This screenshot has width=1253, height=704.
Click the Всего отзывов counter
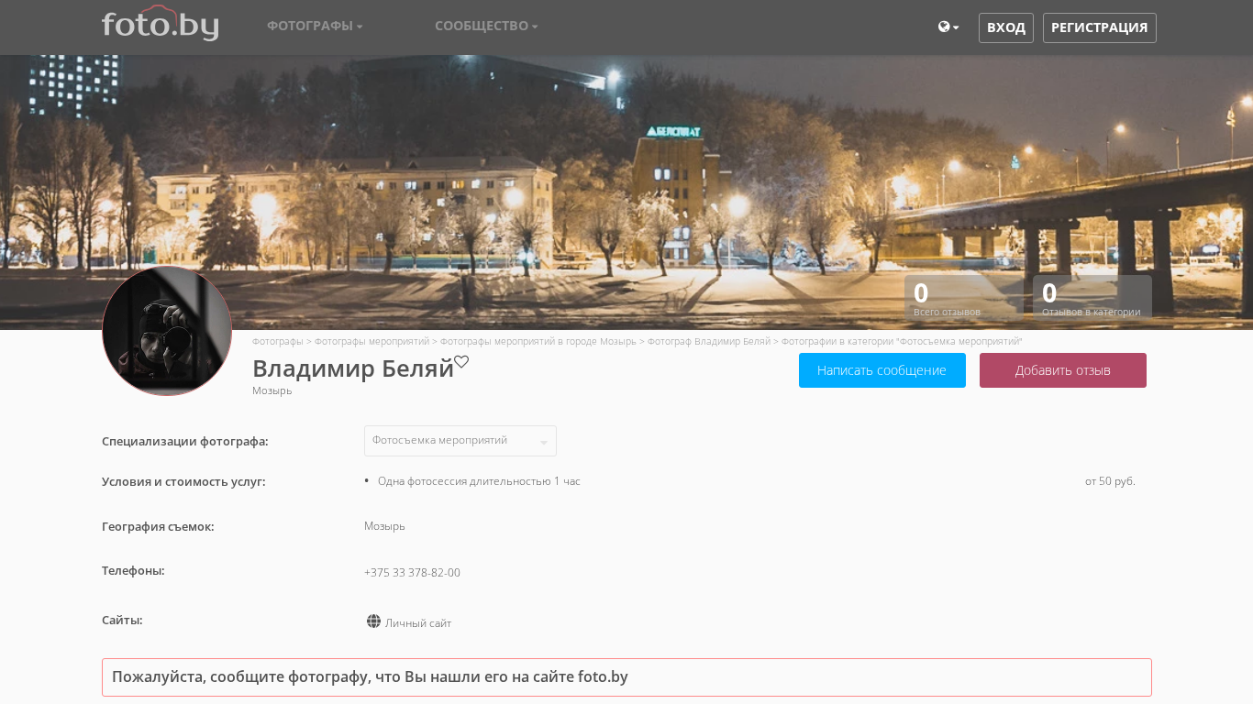pyautogui.click(x=964, y=298)
